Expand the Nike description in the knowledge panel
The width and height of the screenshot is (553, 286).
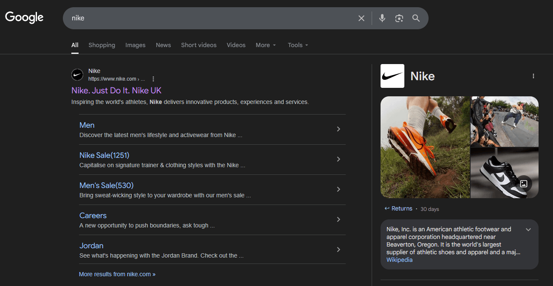[x=528, y=229]
